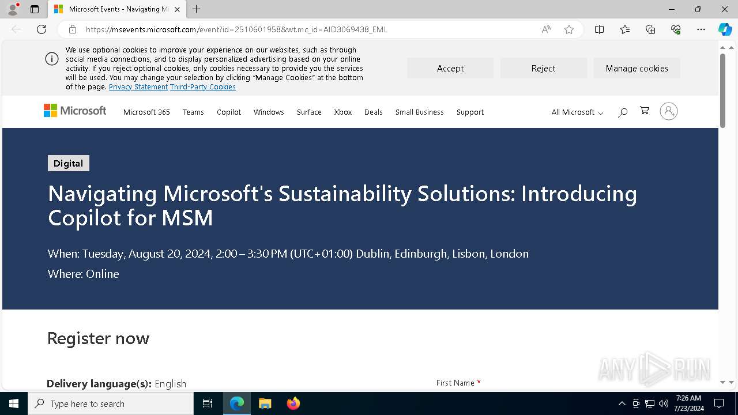
Task: Click the event date and time text
Action: (x=288, y=254)
